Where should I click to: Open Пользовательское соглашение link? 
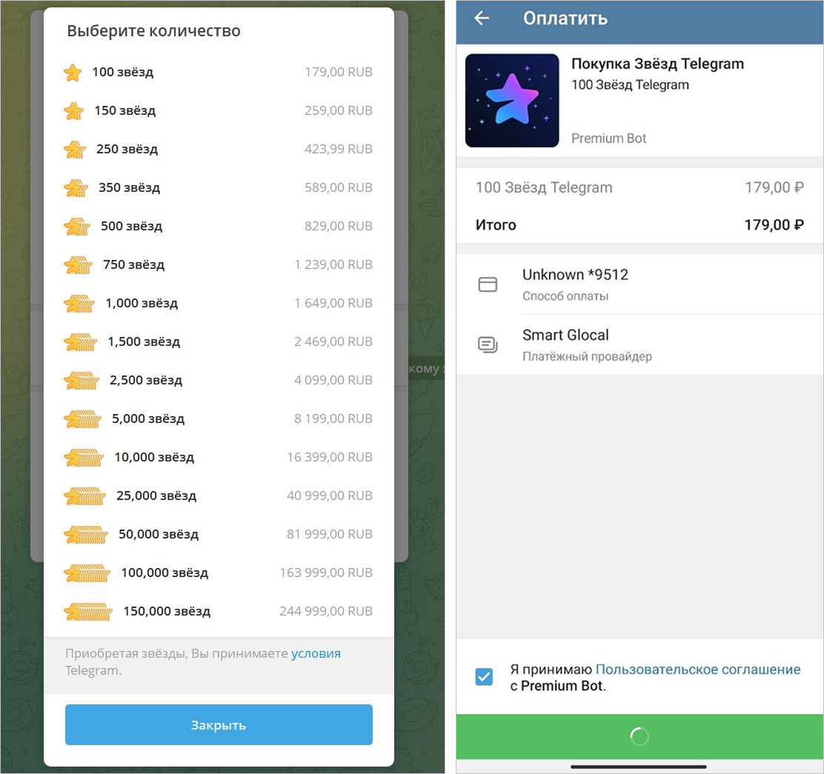(698, 670)
